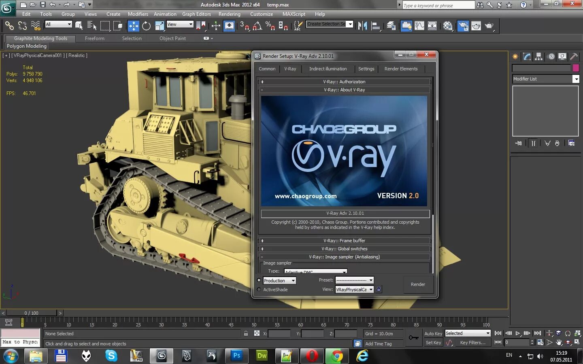This screenshot has width=583, height=364.
Task: Collapse V-Ray Image sampler rollout
Action: click(344, 257)
